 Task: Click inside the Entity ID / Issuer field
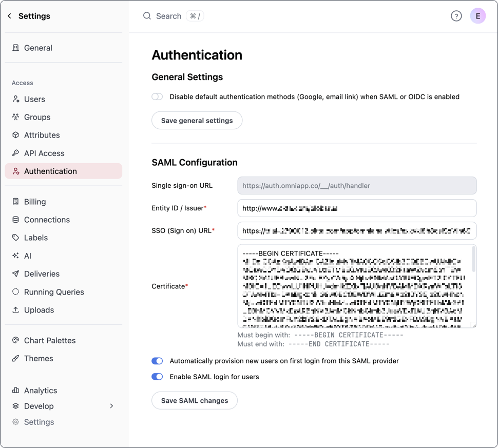pos(356,208)
